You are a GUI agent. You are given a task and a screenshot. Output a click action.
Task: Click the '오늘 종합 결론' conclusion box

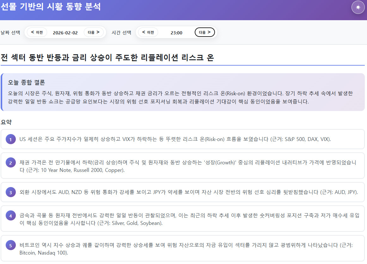183,92
